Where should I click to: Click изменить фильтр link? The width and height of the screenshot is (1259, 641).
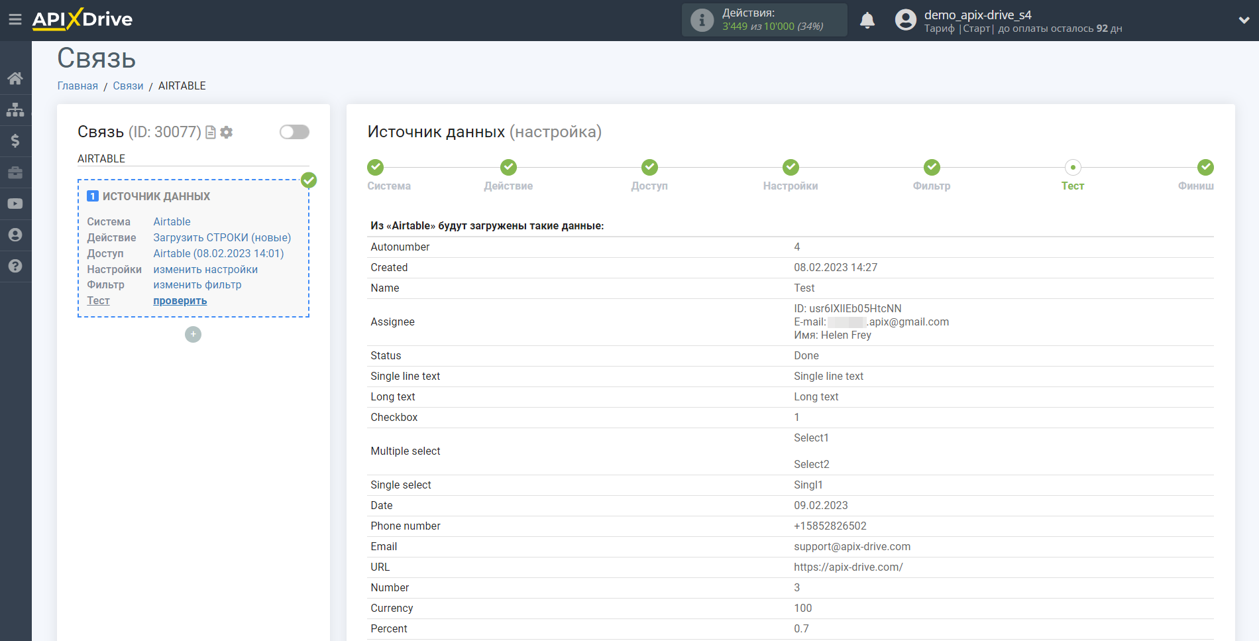click(x=197, y=284)
